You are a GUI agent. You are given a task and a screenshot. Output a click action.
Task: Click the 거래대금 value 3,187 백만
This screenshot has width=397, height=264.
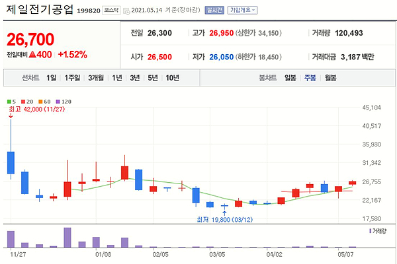[357, 57]
